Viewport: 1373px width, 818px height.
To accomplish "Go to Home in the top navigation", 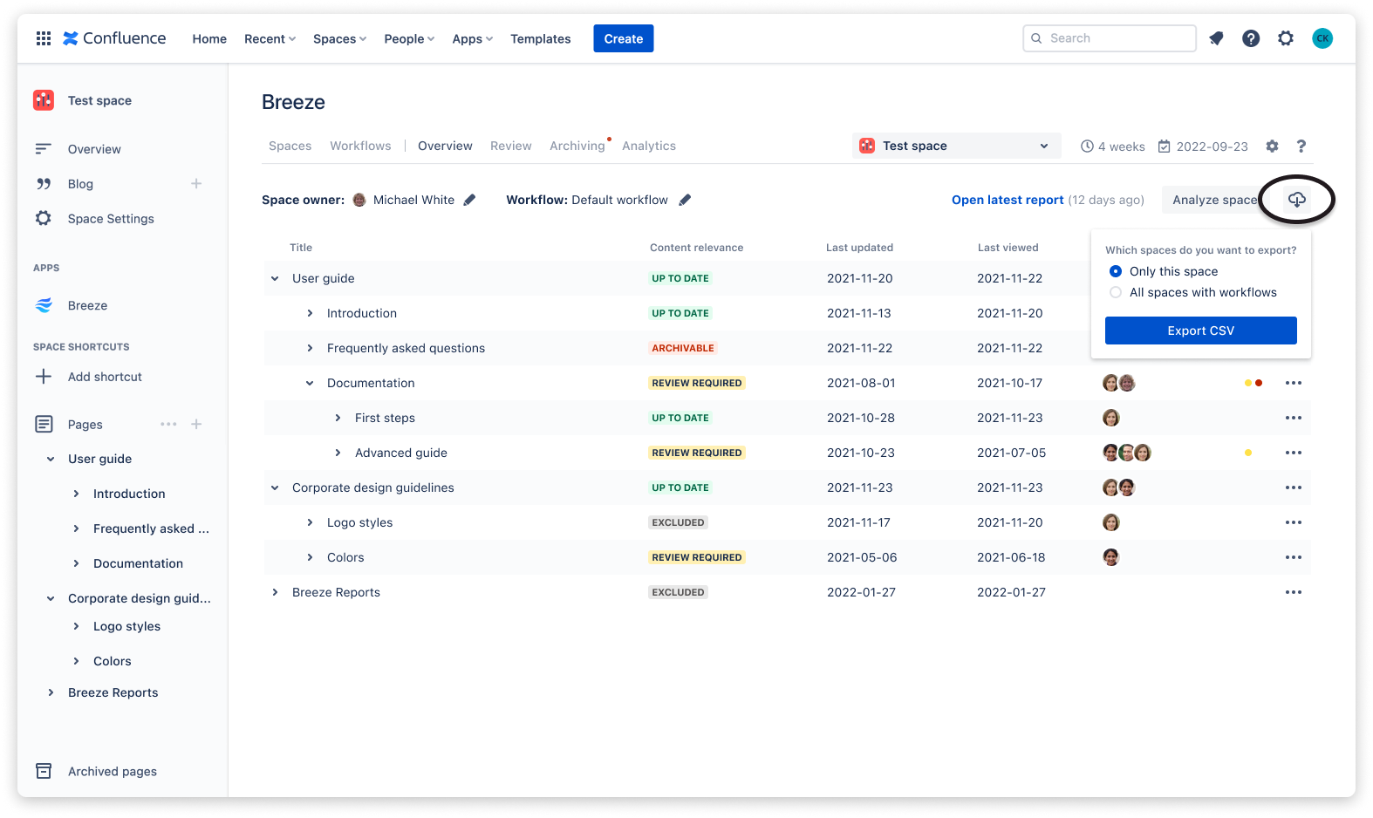I will pyautogui.click(x=209, y=38).
